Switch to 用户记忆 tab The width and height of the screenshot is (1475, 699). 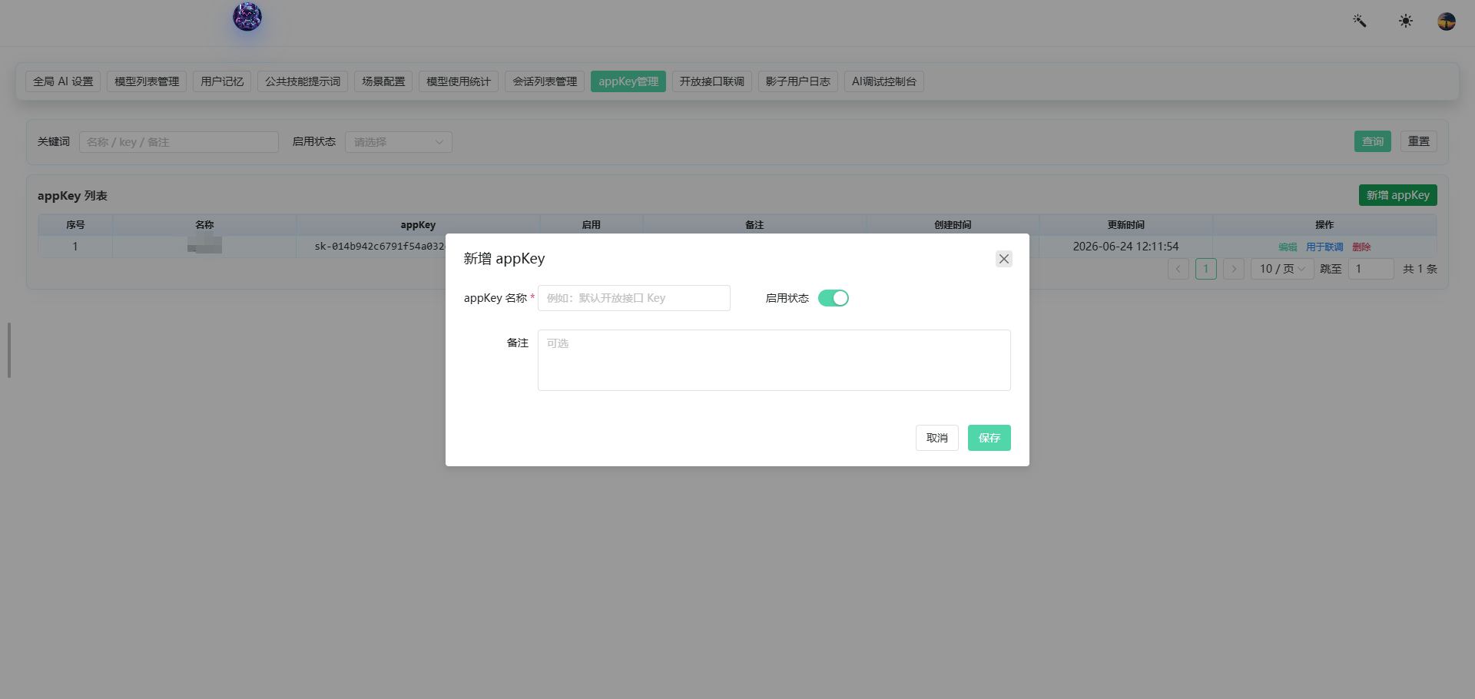tap(222, 81)
